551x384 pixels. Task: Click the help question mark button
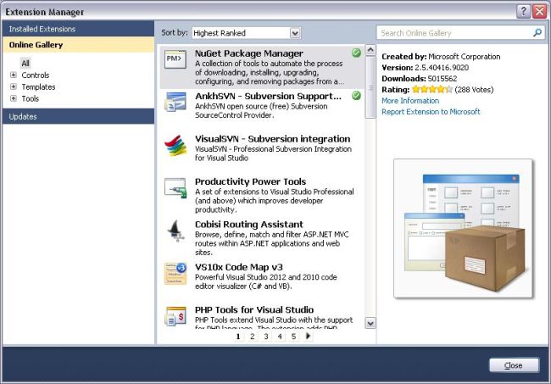(523, 12)
